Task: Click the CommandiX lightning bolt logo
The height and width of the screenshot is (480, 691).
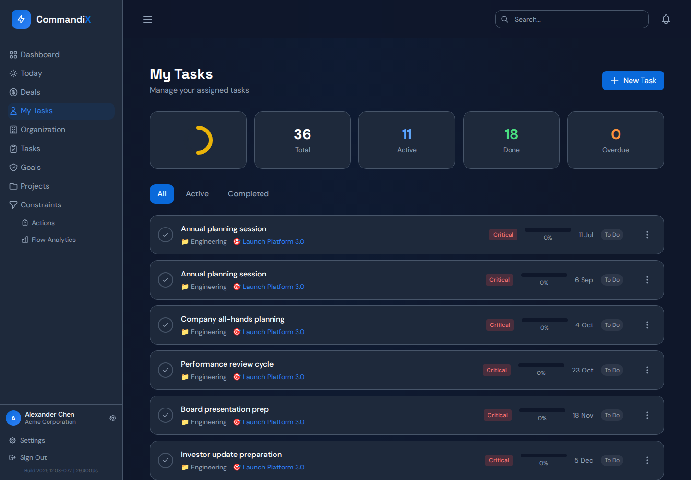Action: [21, 19]
